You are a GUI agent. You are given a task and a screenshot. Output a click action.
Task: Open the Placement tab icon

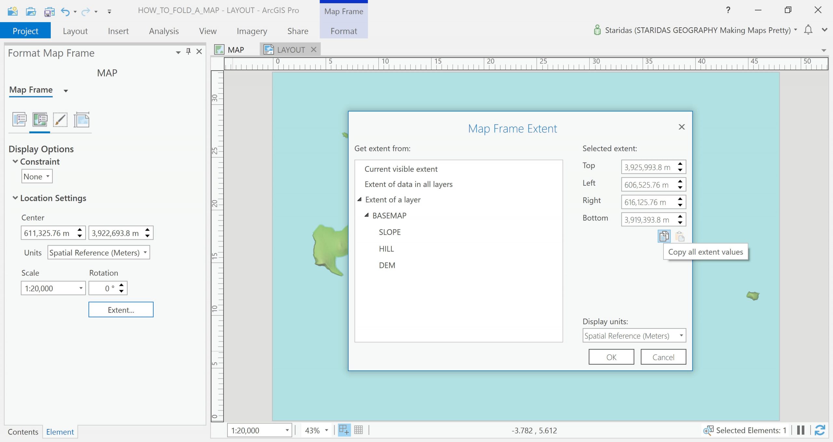81,120
